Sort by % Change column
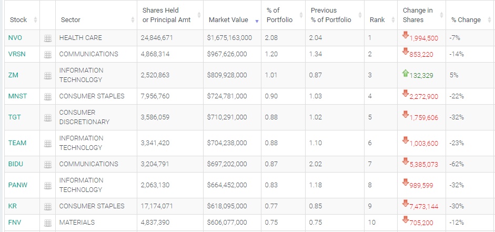Screen dimensions: 495x232 [x=466, y=20]
